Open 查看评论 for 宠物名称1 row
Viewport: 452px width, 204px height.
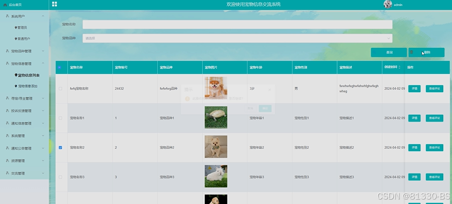click(x=435, y=118)
